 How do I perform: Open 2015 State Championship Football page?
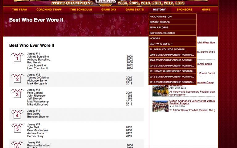point(172,82)
